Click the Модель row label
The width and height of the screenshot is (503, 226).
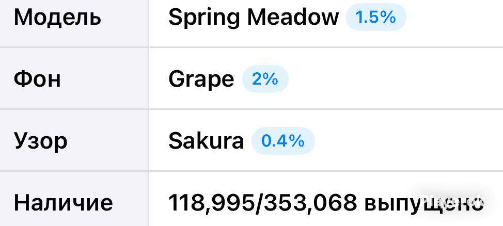coord(57,18)
